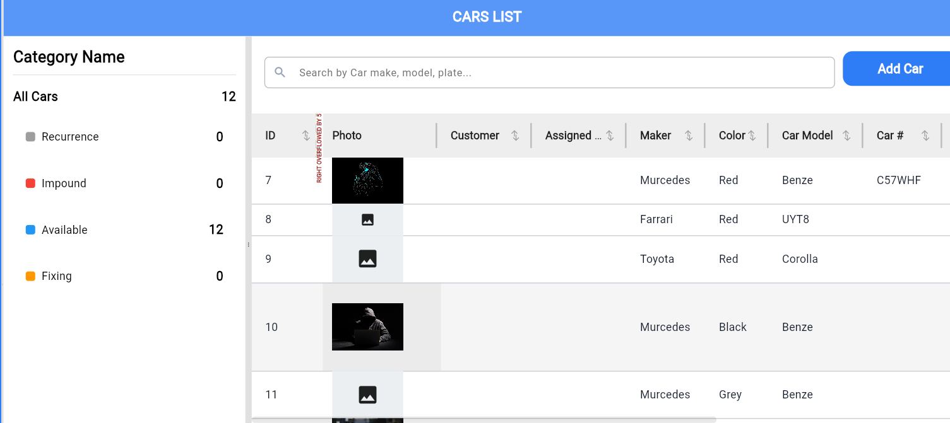The height and width of the screenshot is (423, 950).
Task: Sort by Maker column arrows
Action: (x=689, y=136)
